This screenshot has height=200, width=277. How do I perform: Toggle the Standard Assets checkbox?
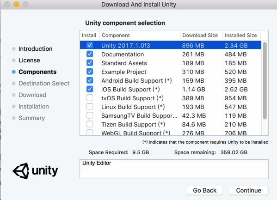coord(90,63)
